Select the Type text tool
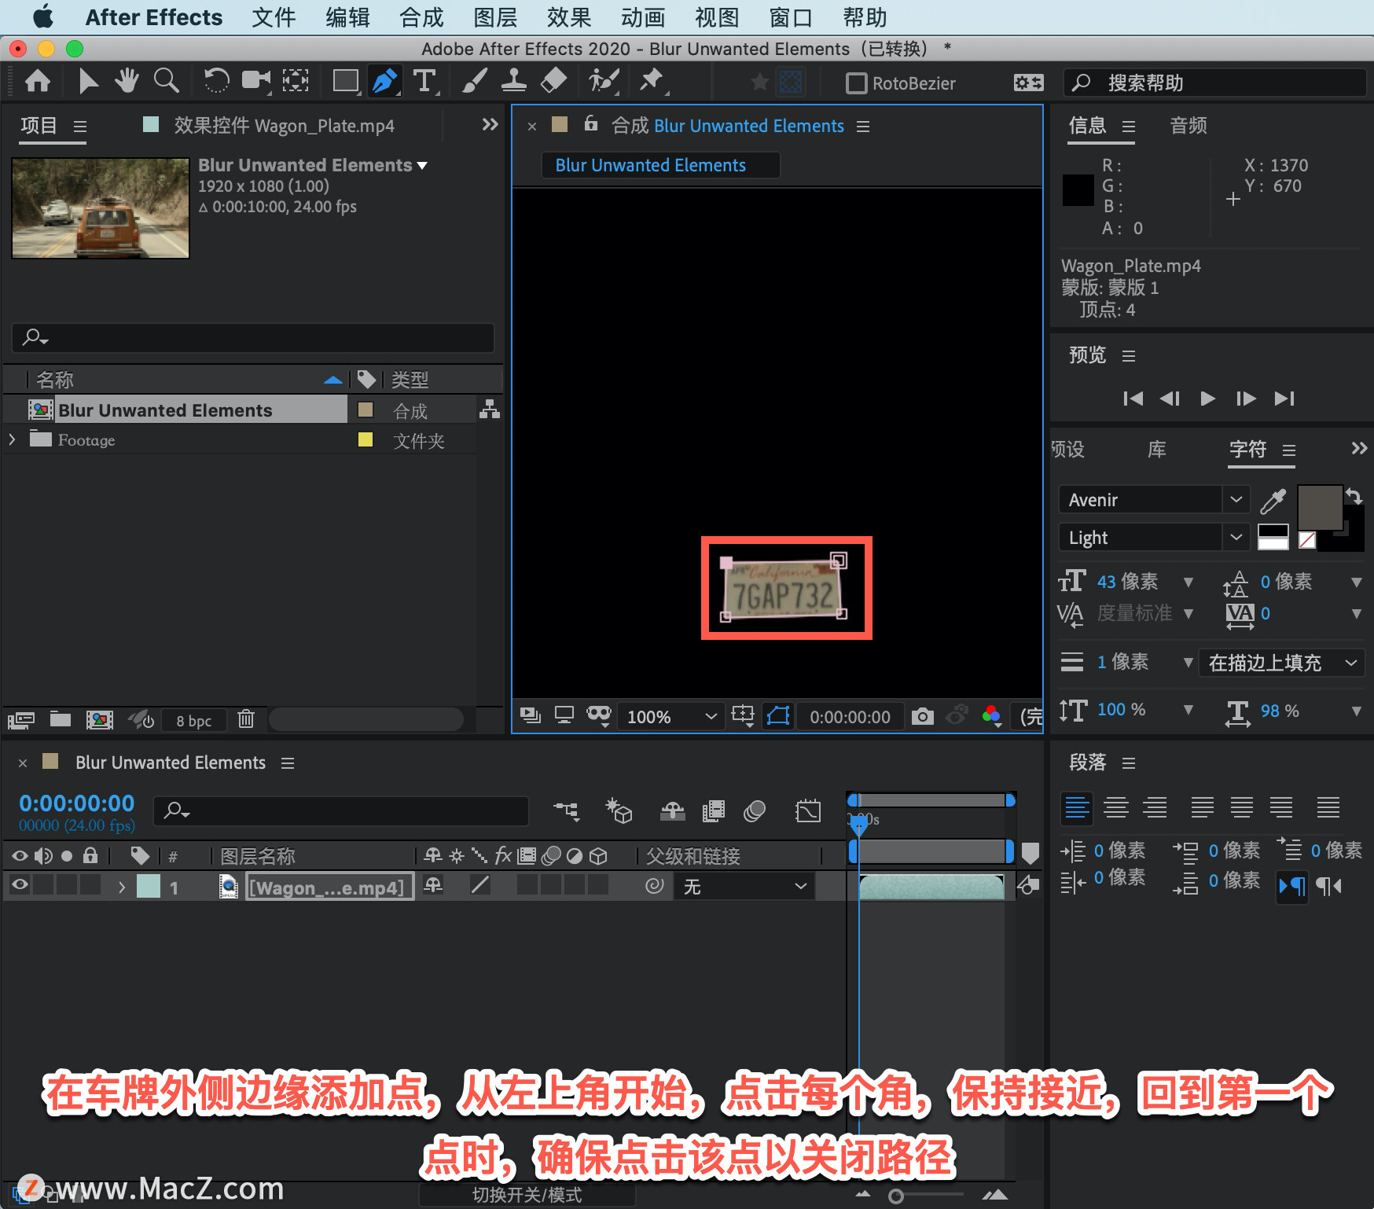This screenshot has height=1209, width=1374. point(424,81)
